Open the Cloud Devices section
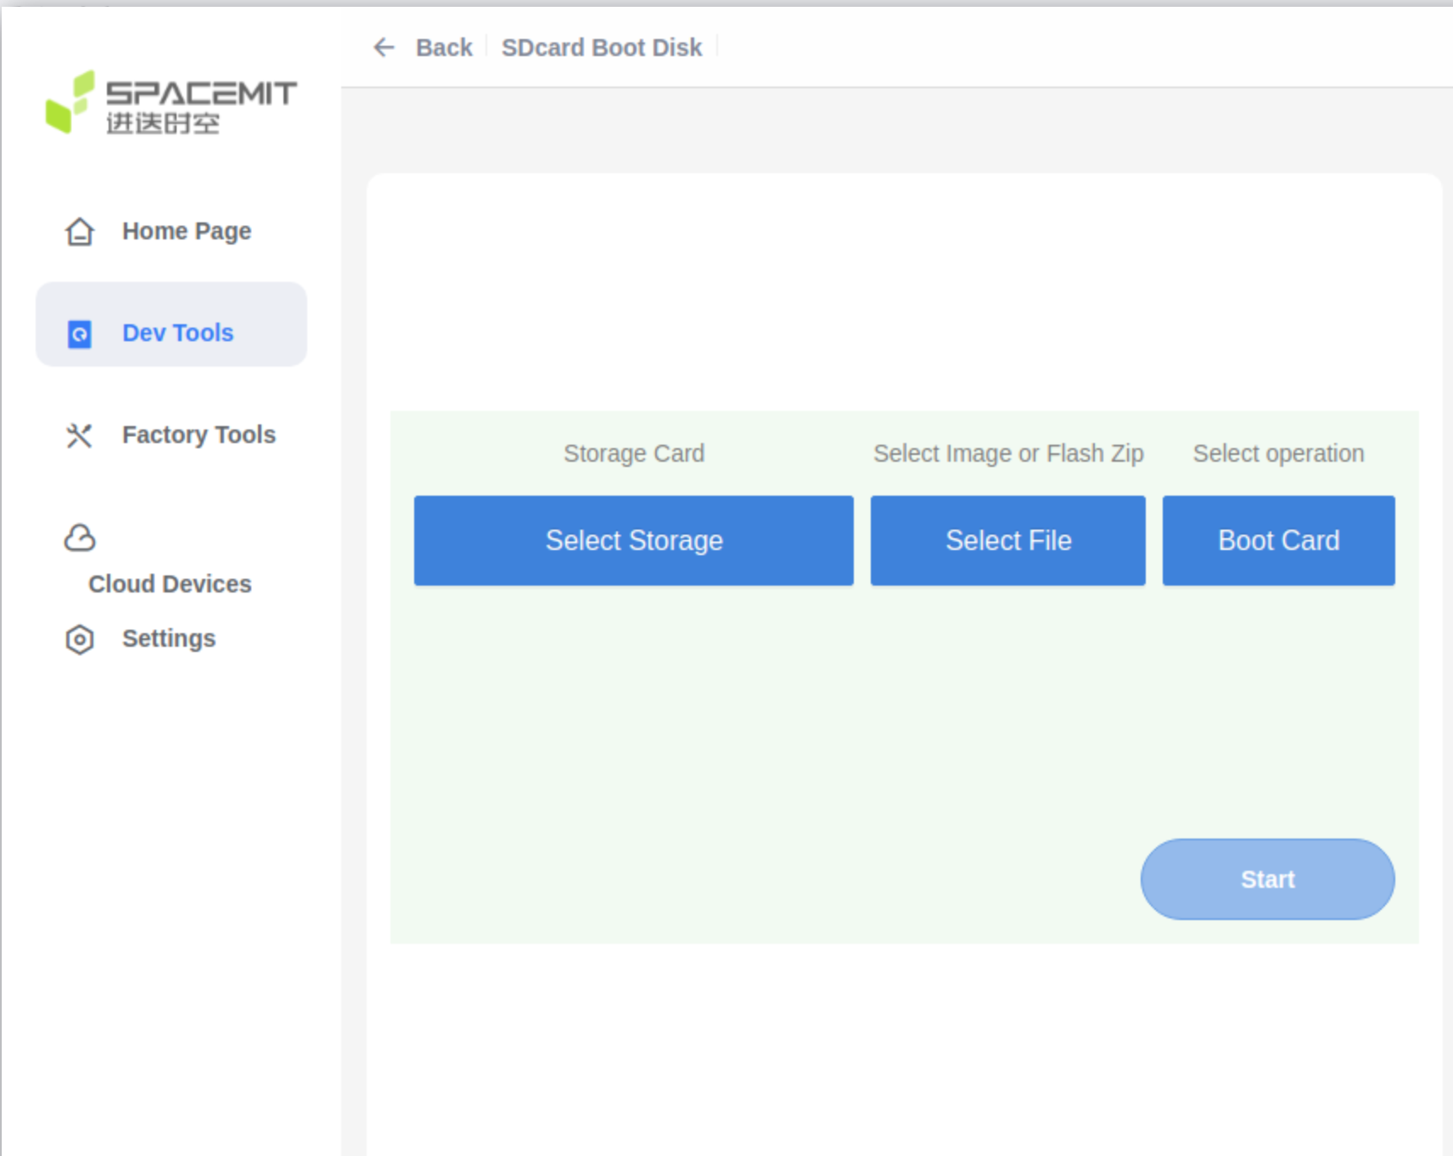 pyautogui.click(x=168, y=583)
